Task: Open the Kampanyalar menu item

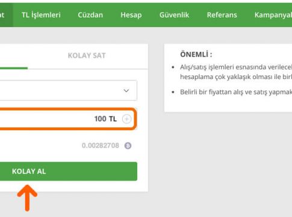Action: [273, 15]
